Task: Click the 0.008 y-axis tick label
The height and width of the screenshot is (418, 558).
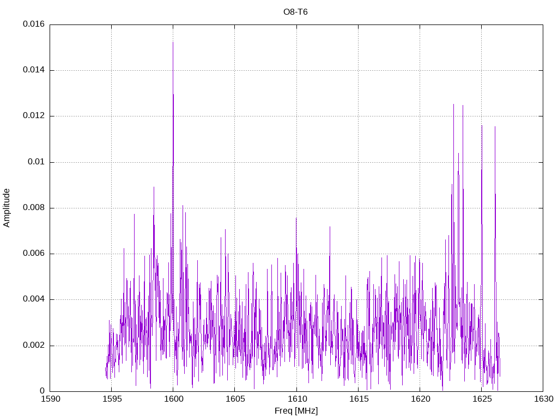Action: point(34,208)
